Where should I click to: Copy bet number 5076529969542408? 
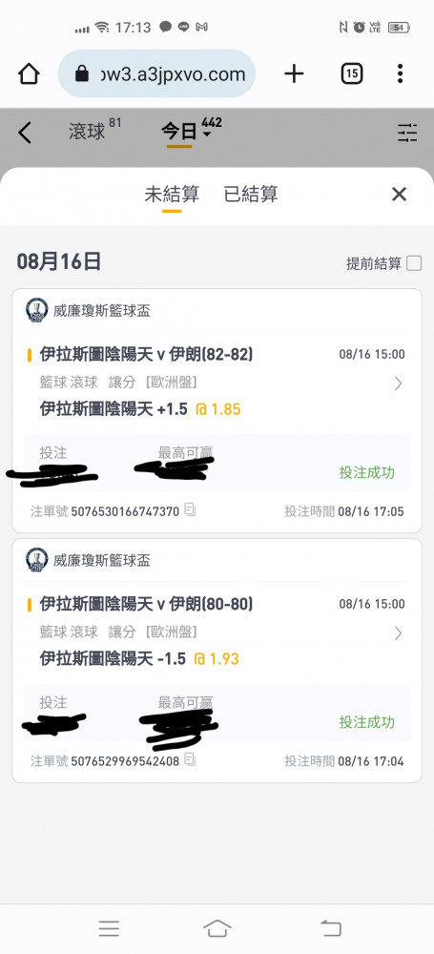(x=190, y=759)
